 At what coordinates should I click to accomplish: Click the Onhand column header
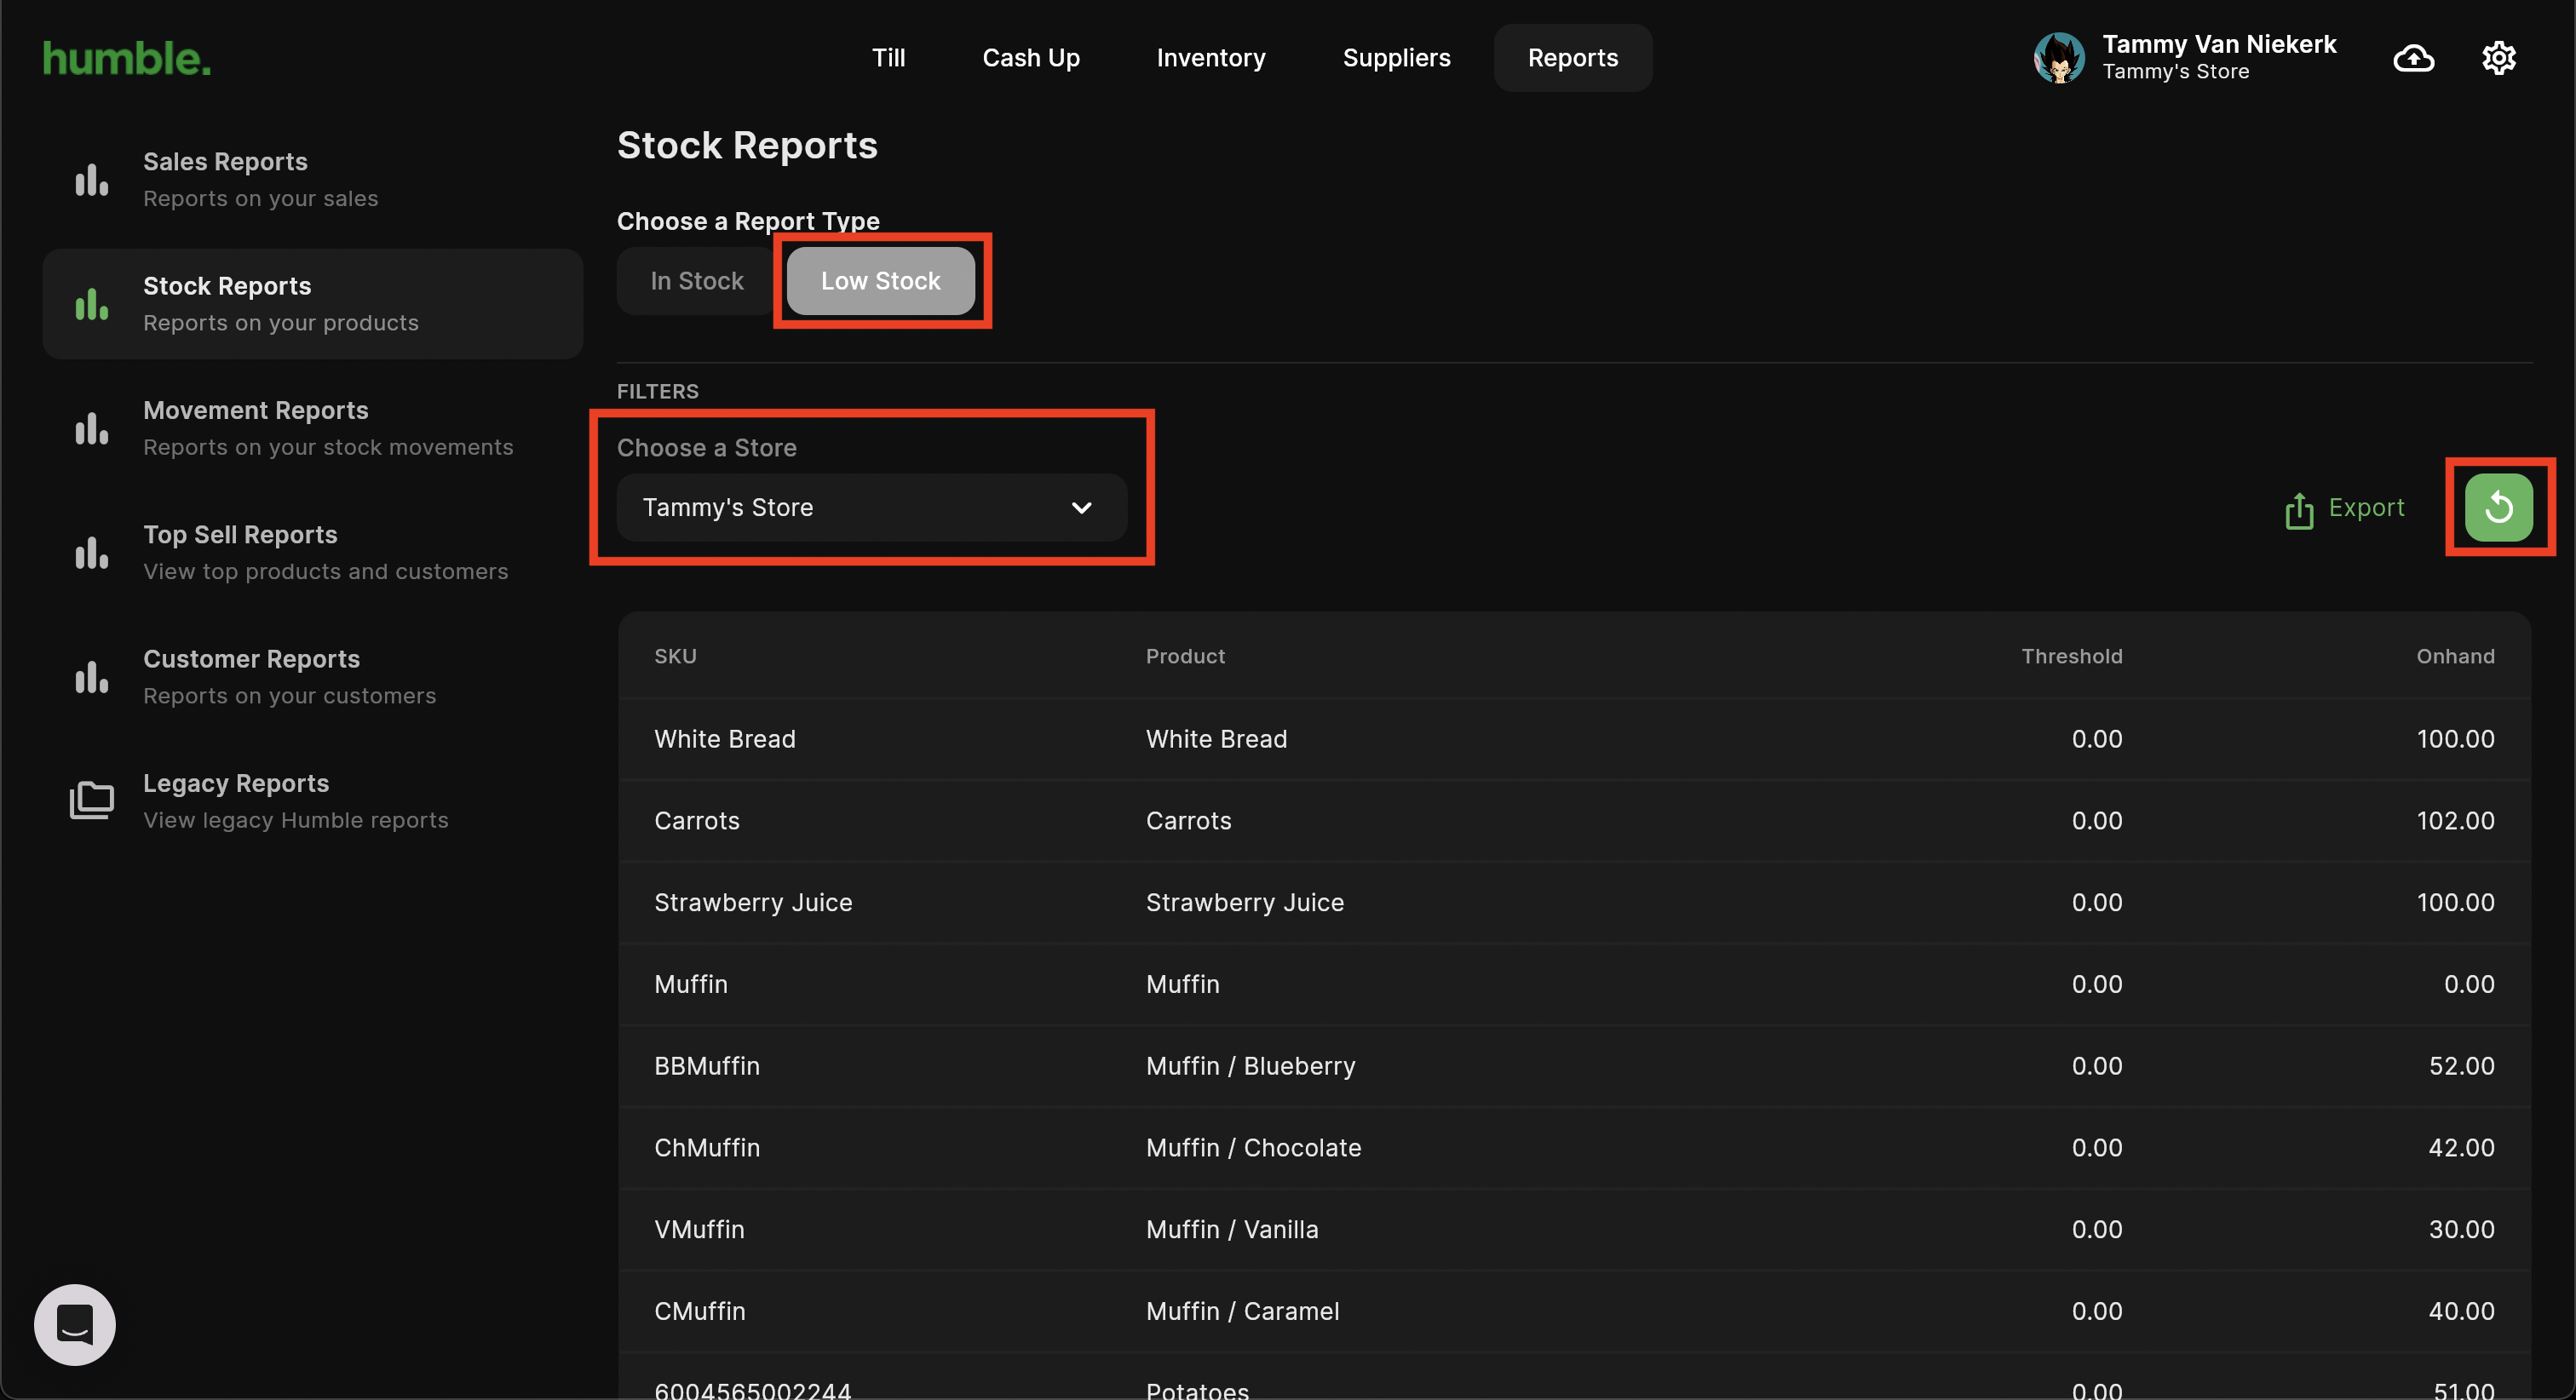(x=2455, y=656)
